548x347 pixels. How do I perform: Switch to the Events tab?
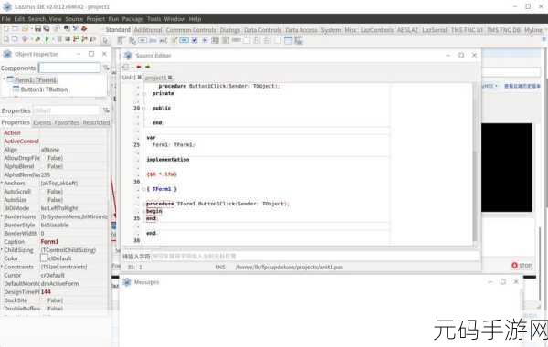[42, 122]
